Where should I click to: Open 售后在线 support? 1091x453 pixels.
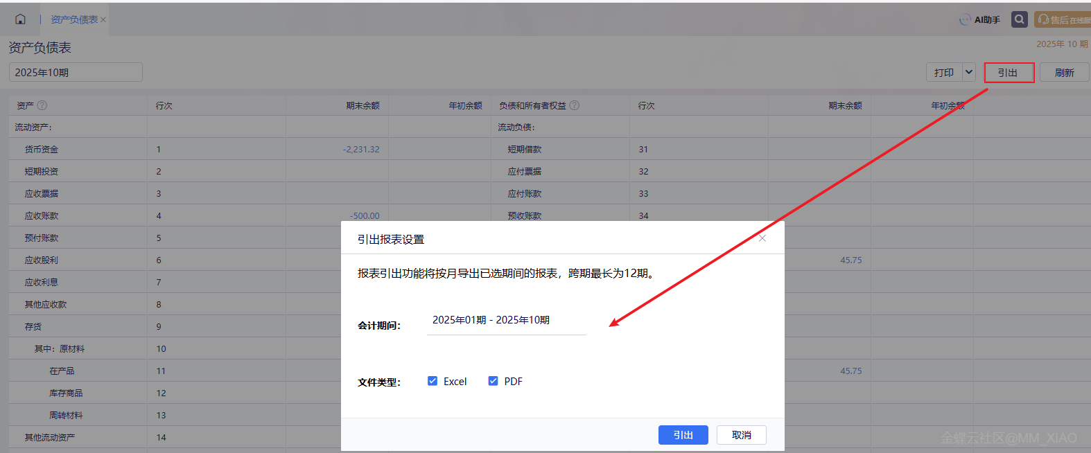(x=1063, y=19)
